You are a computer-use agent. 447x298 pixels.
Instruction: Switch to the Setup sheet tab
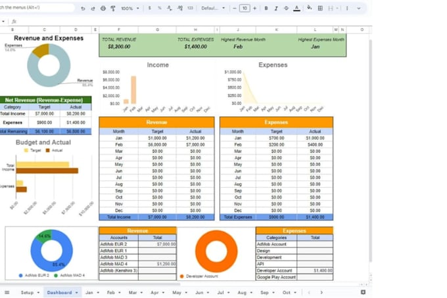pos(27,292)
